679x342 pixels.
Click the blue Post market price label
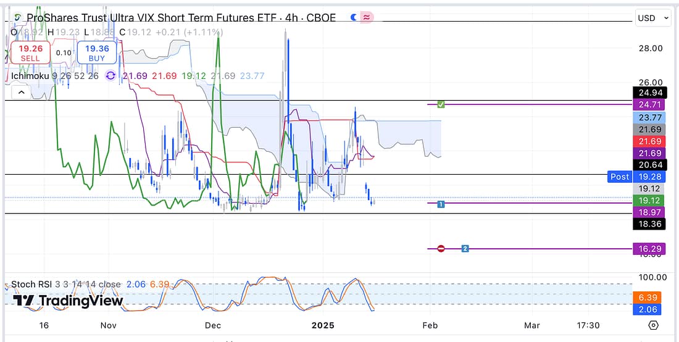[619, 177]
